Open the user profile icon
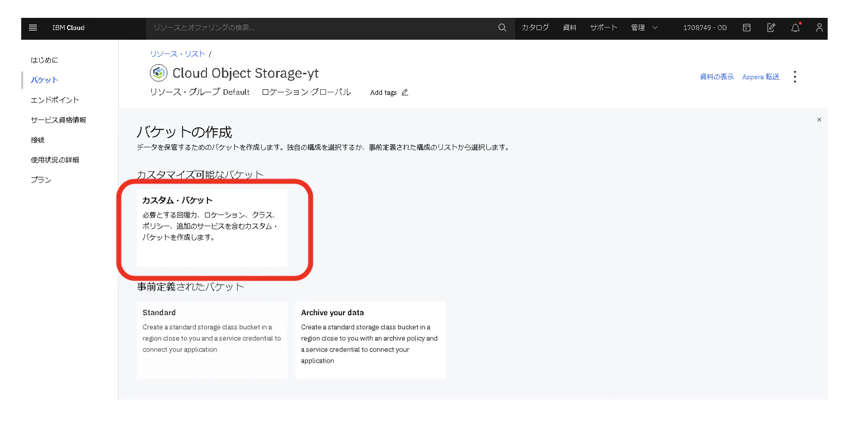The image size is (860, 424). pyautogui.click(x=819, y=28)
